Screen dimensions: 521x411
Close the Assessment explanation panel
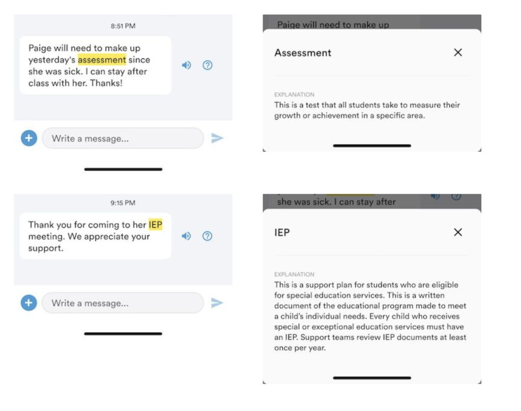pos(458,52)
